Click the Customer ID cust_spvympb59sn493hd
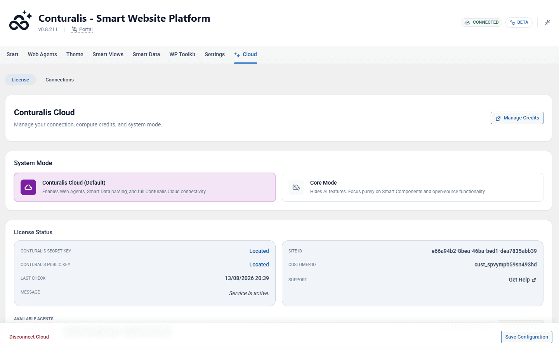Screen dimensions: 559x349 point(505,264)
